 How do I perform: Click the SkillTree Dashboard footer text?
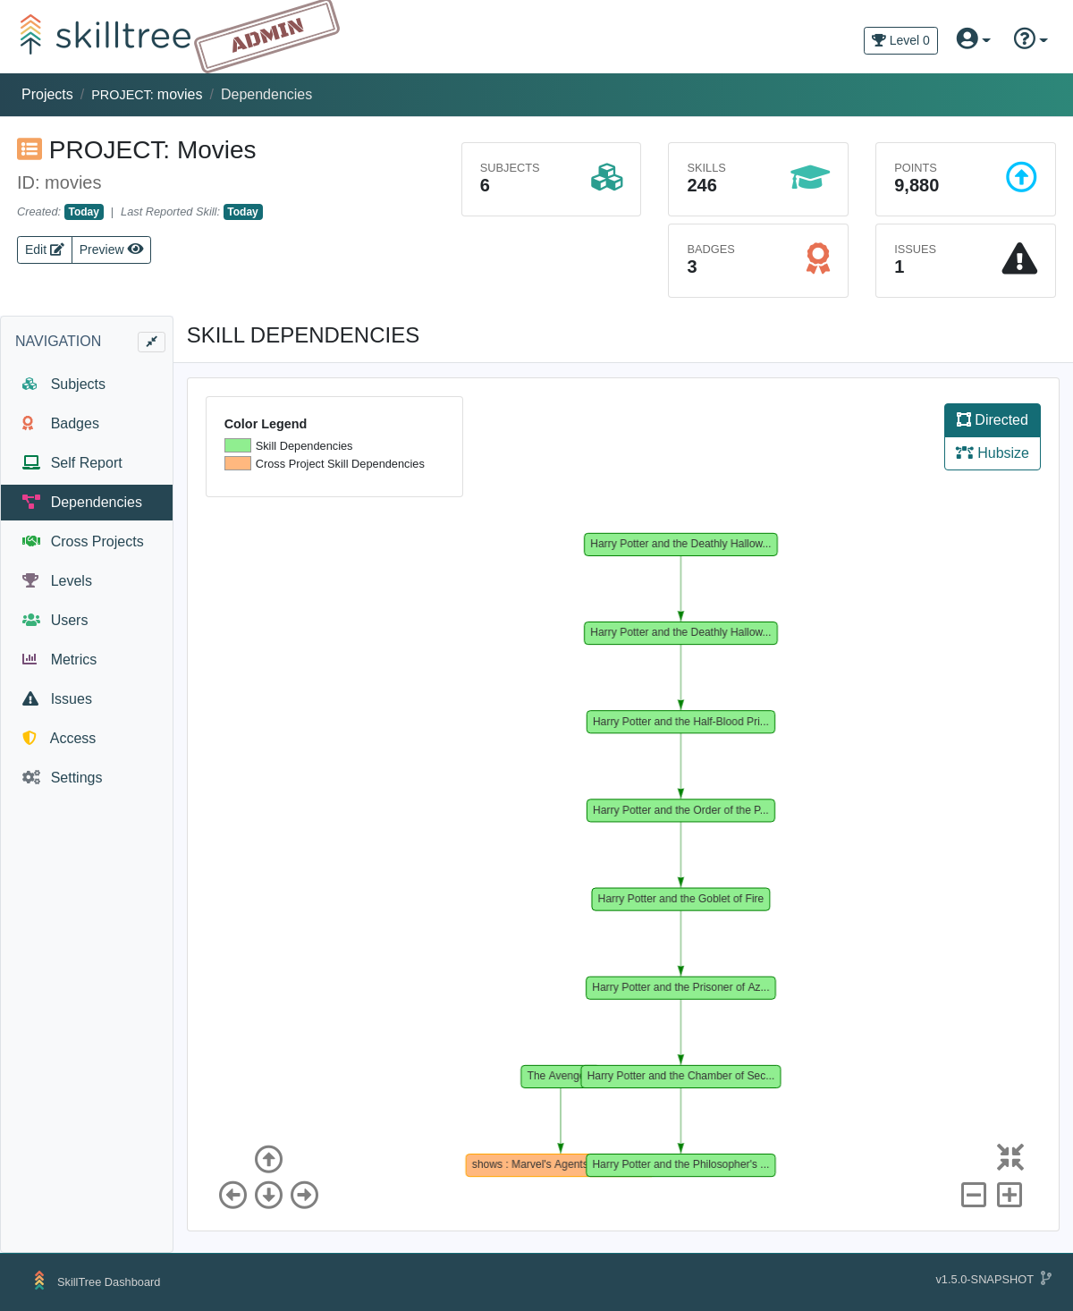(109, 1282)
